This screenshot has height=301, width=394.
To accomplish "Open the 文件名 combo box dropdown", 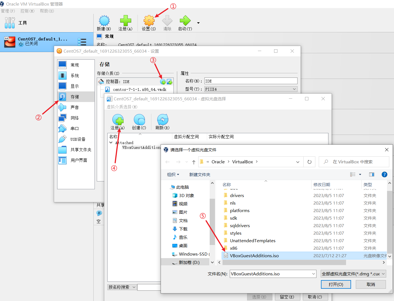I will coord(313,274).
